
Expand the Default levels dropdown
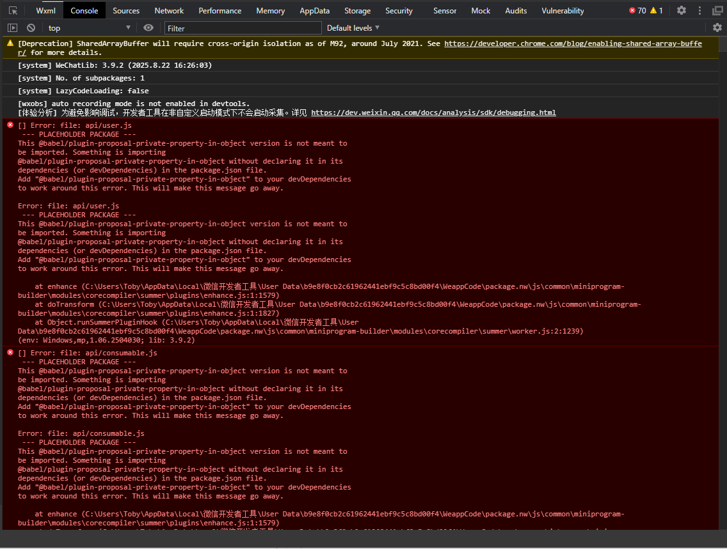coord(353,28)
